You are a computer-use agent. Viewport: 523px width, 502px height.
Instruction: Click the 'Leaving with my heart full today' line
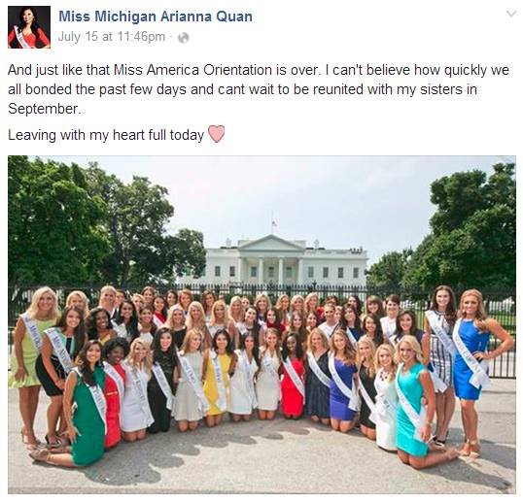click(106, 135)
